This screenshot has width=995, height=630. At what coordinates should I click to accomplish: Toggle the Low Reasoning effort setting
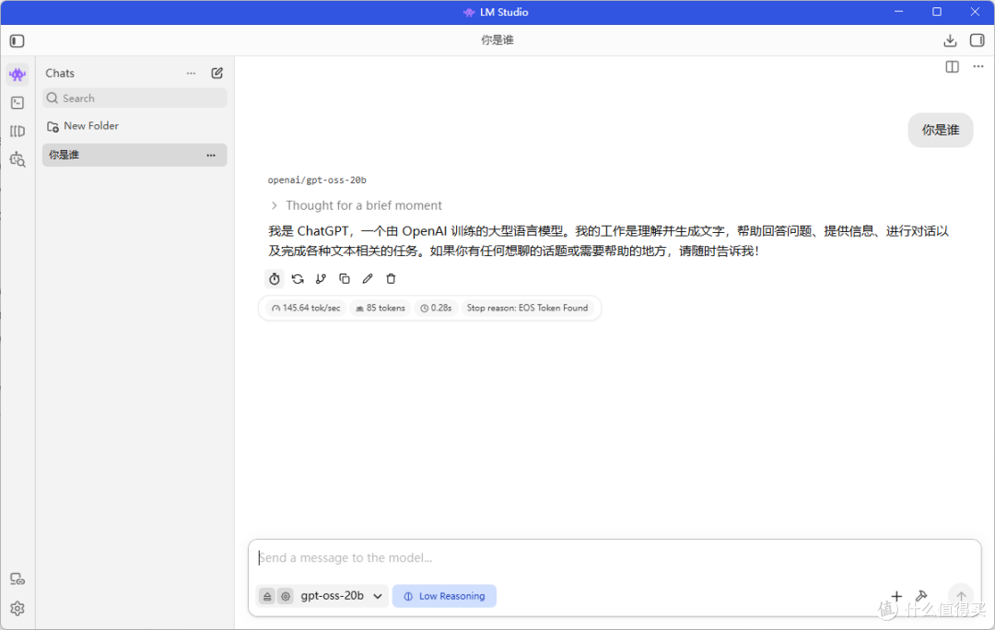click(444, 596)
